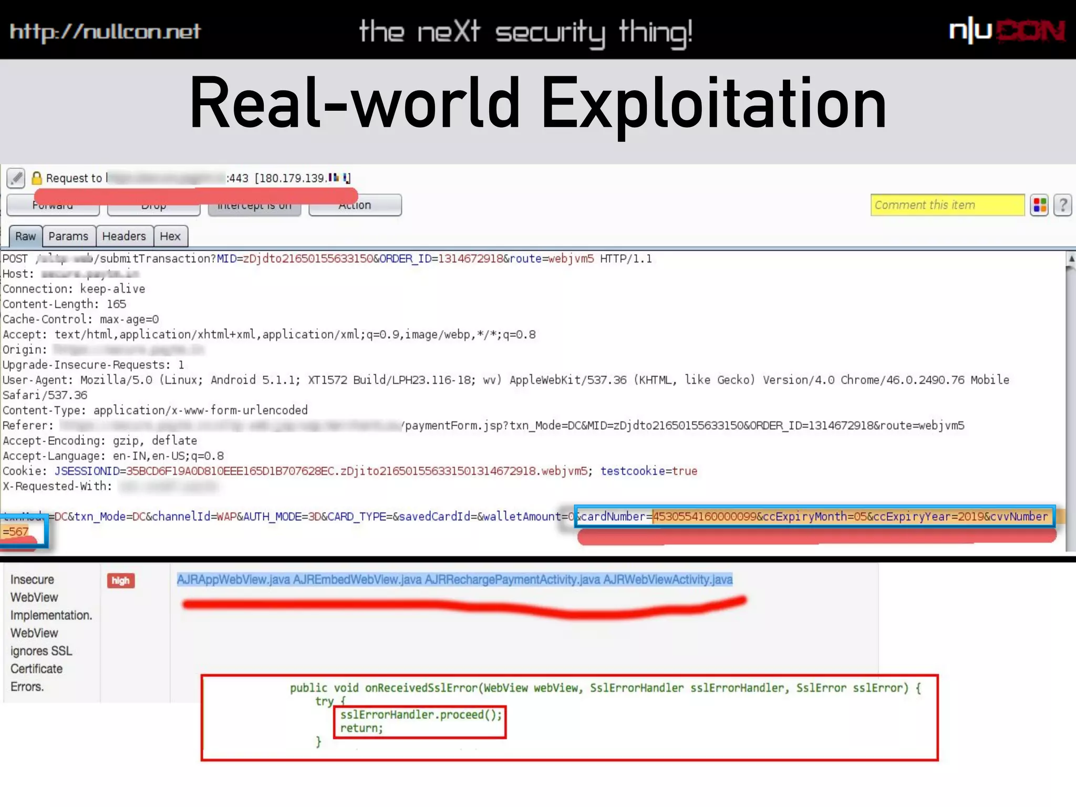
Task: Click the Accept-Encoding: gzip, deflate line
Action: click(100, 441)
